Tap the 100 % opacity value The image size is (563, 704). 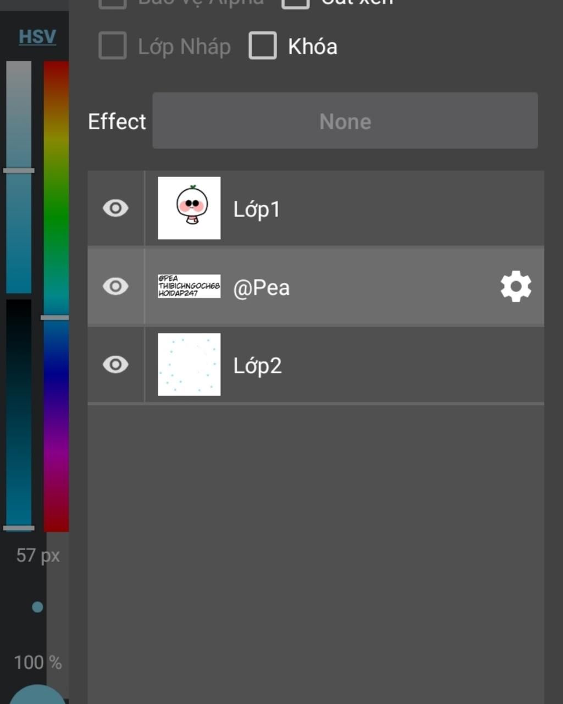(37, 663)
